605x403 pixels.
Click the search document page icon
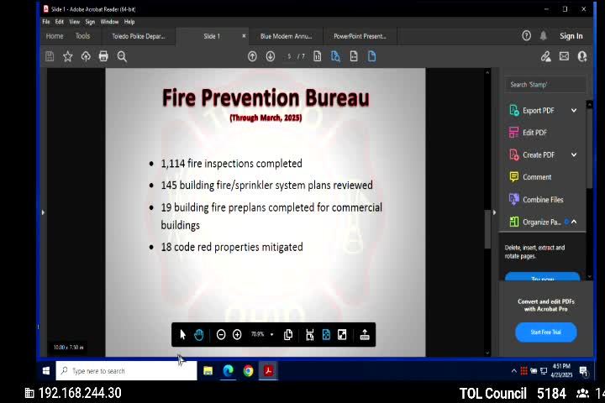click(335, 56)
